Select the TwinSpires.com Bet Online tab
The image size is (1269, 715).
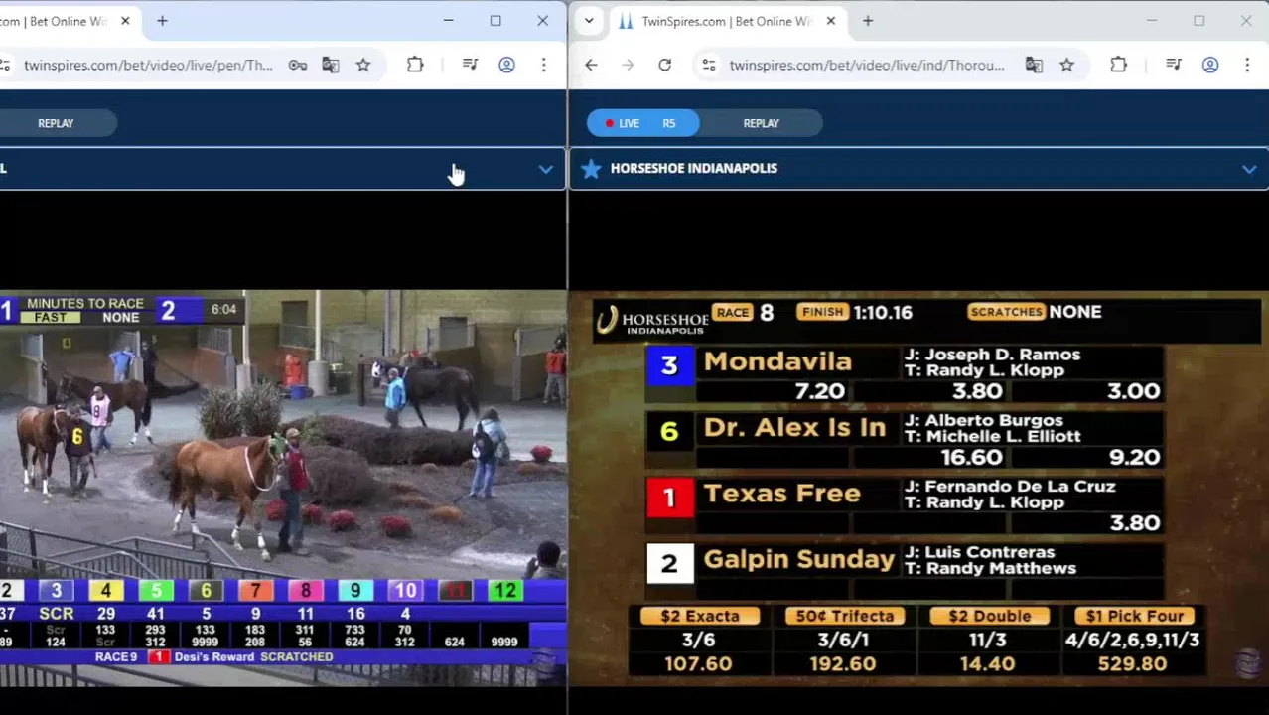[x=726, y=21]
